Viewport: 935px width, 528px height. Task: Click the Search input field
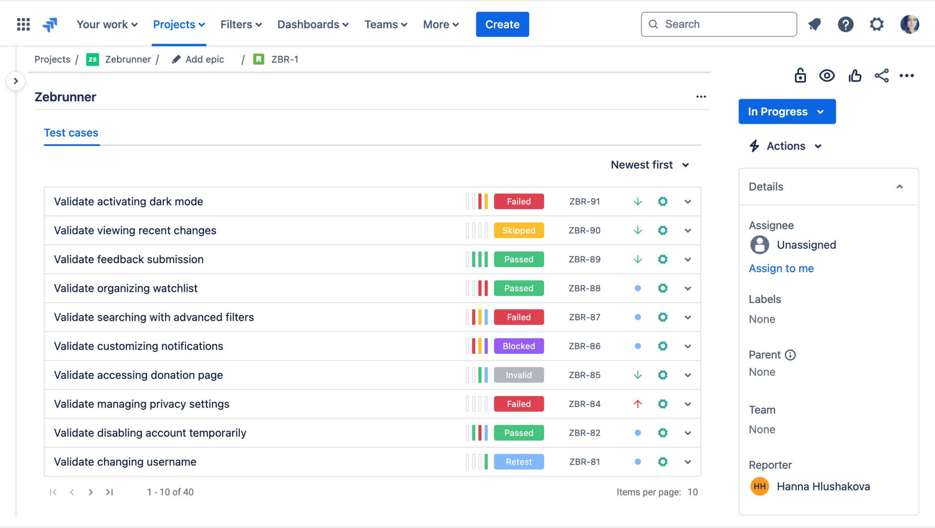(718, 24)
